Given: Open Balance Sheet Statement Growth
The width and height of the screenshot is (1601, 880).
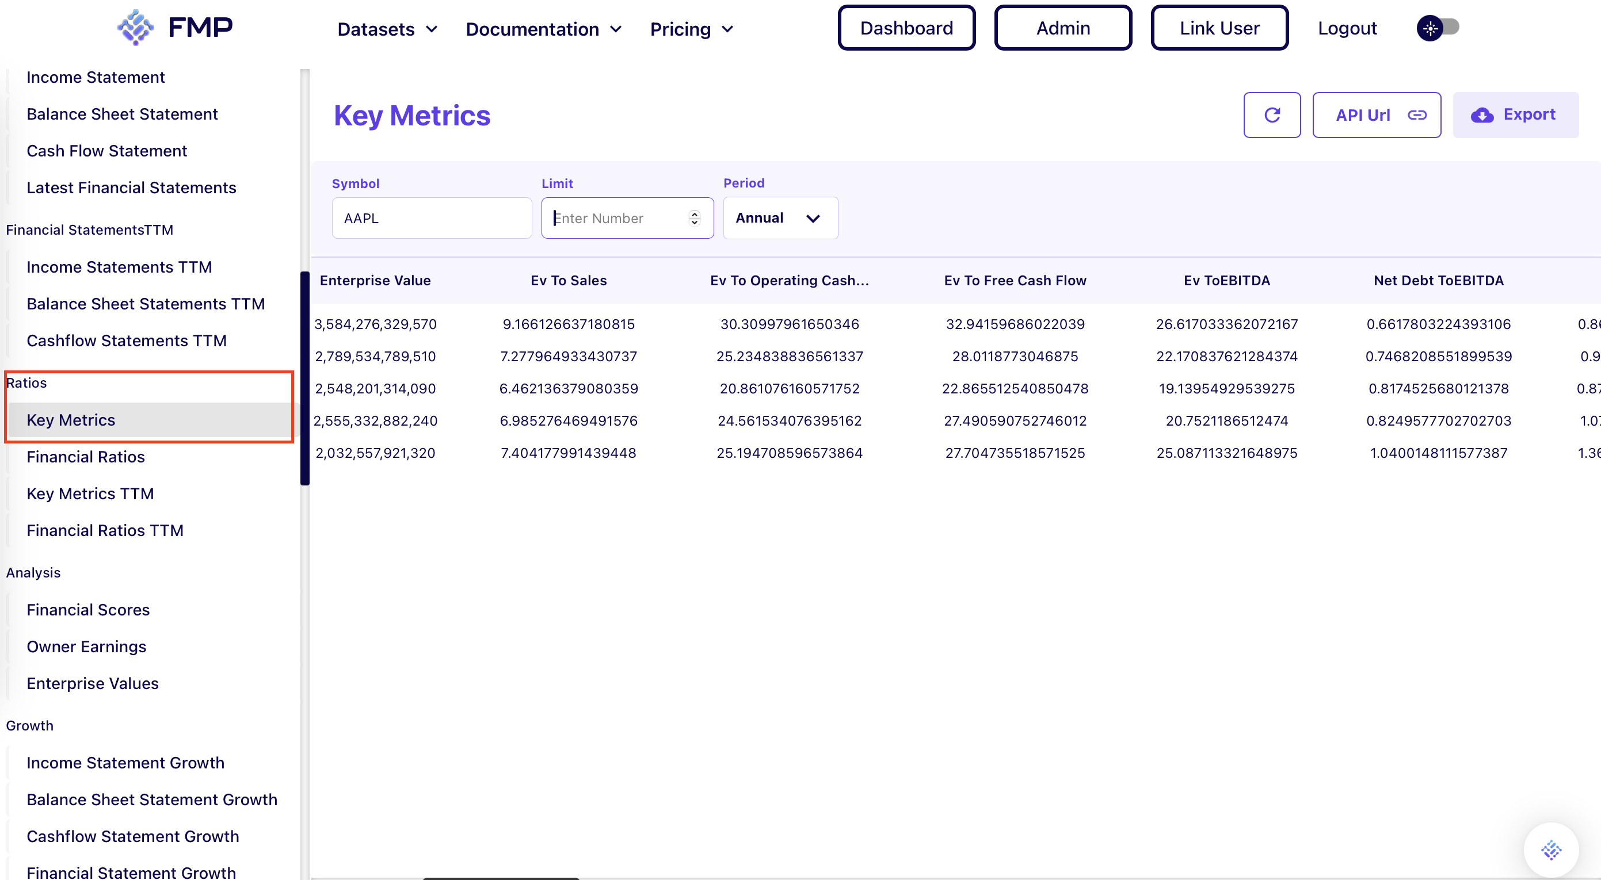Looking at the screenshot, I should tap(152, 799).
